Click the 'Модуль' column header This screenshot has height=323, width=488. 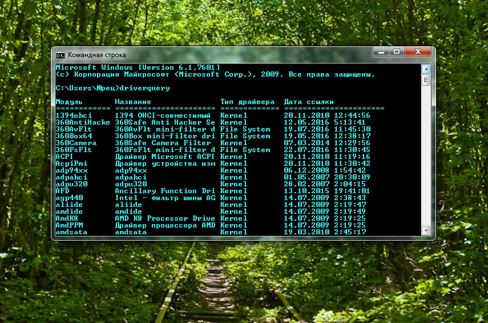69,102
